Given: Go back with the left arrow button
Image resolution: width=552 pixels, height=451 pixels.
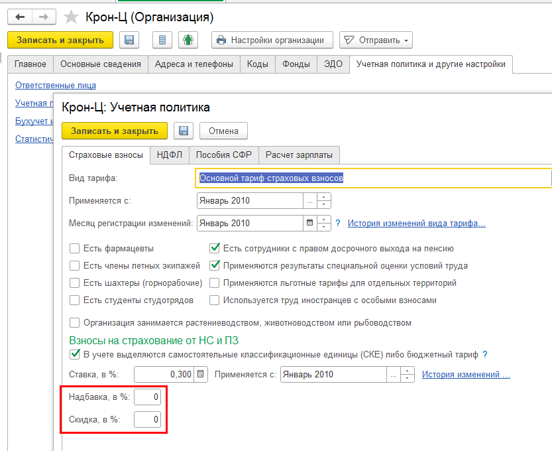Looking at the screenshot, I should click(x=20, y=17).
